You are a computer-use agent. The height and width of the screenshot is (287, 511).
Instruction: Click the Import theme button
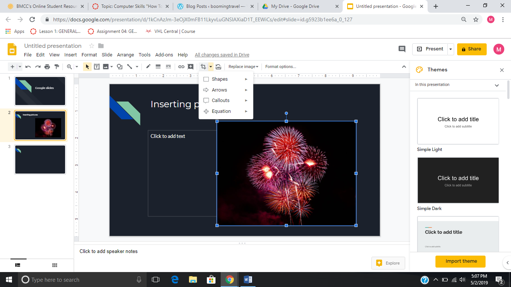pyautogui.click(x=461, y=261)
